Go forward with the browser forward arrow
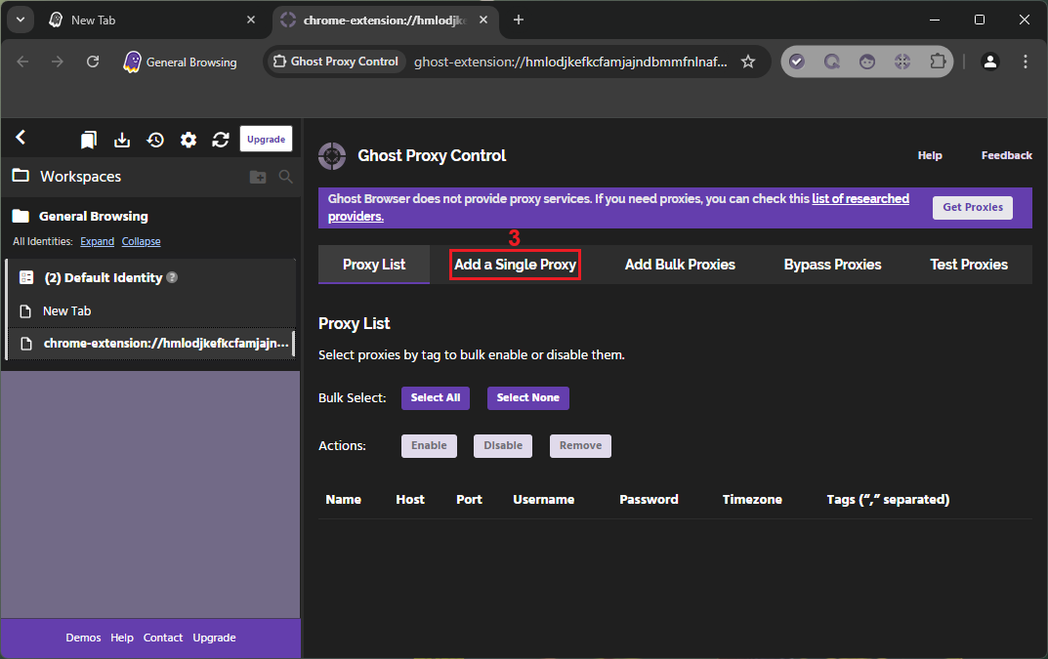This screenshot has width=1048, height=659. tap(58, 62)
